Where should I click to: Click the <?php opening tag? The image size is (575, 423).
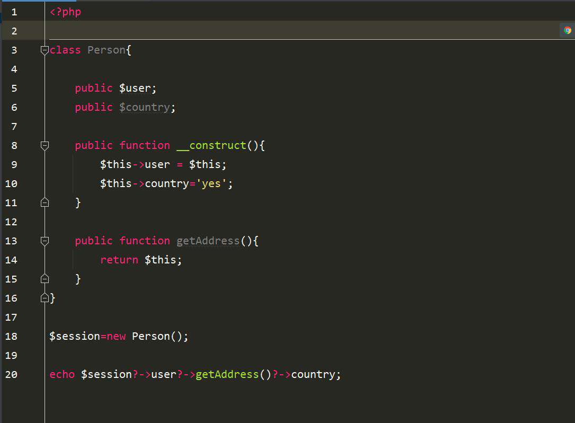coord(65,12)
